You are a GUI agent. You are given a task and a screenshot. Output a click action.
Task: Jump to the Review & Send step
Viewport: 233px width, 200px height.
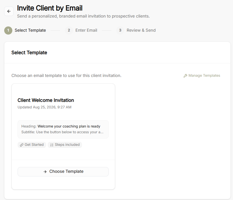pos(141,30)
